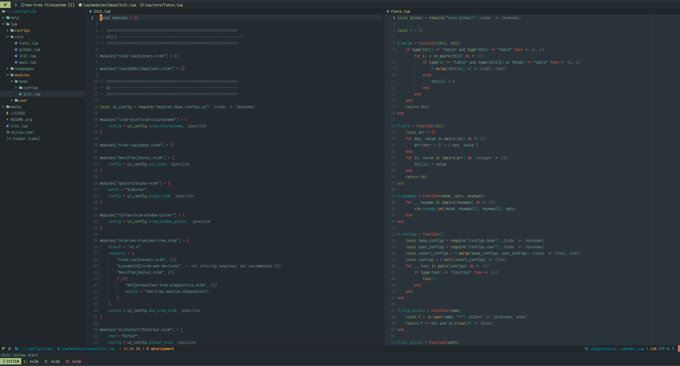Image resolution: width=680 pixels, height=366 pixels.
Task: Open pack.lua in the core folder
Action: [27, 62]
